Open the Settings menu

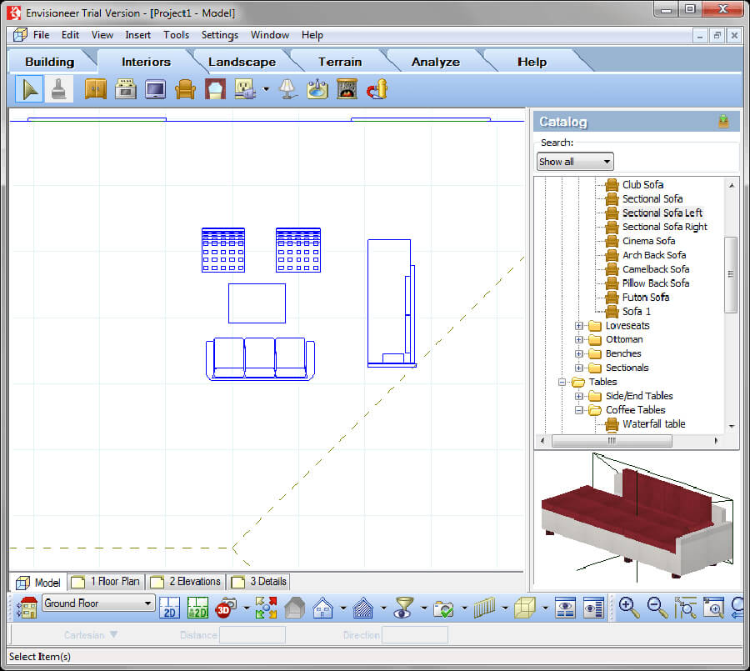pyautogui.click(x=219, y=35)
